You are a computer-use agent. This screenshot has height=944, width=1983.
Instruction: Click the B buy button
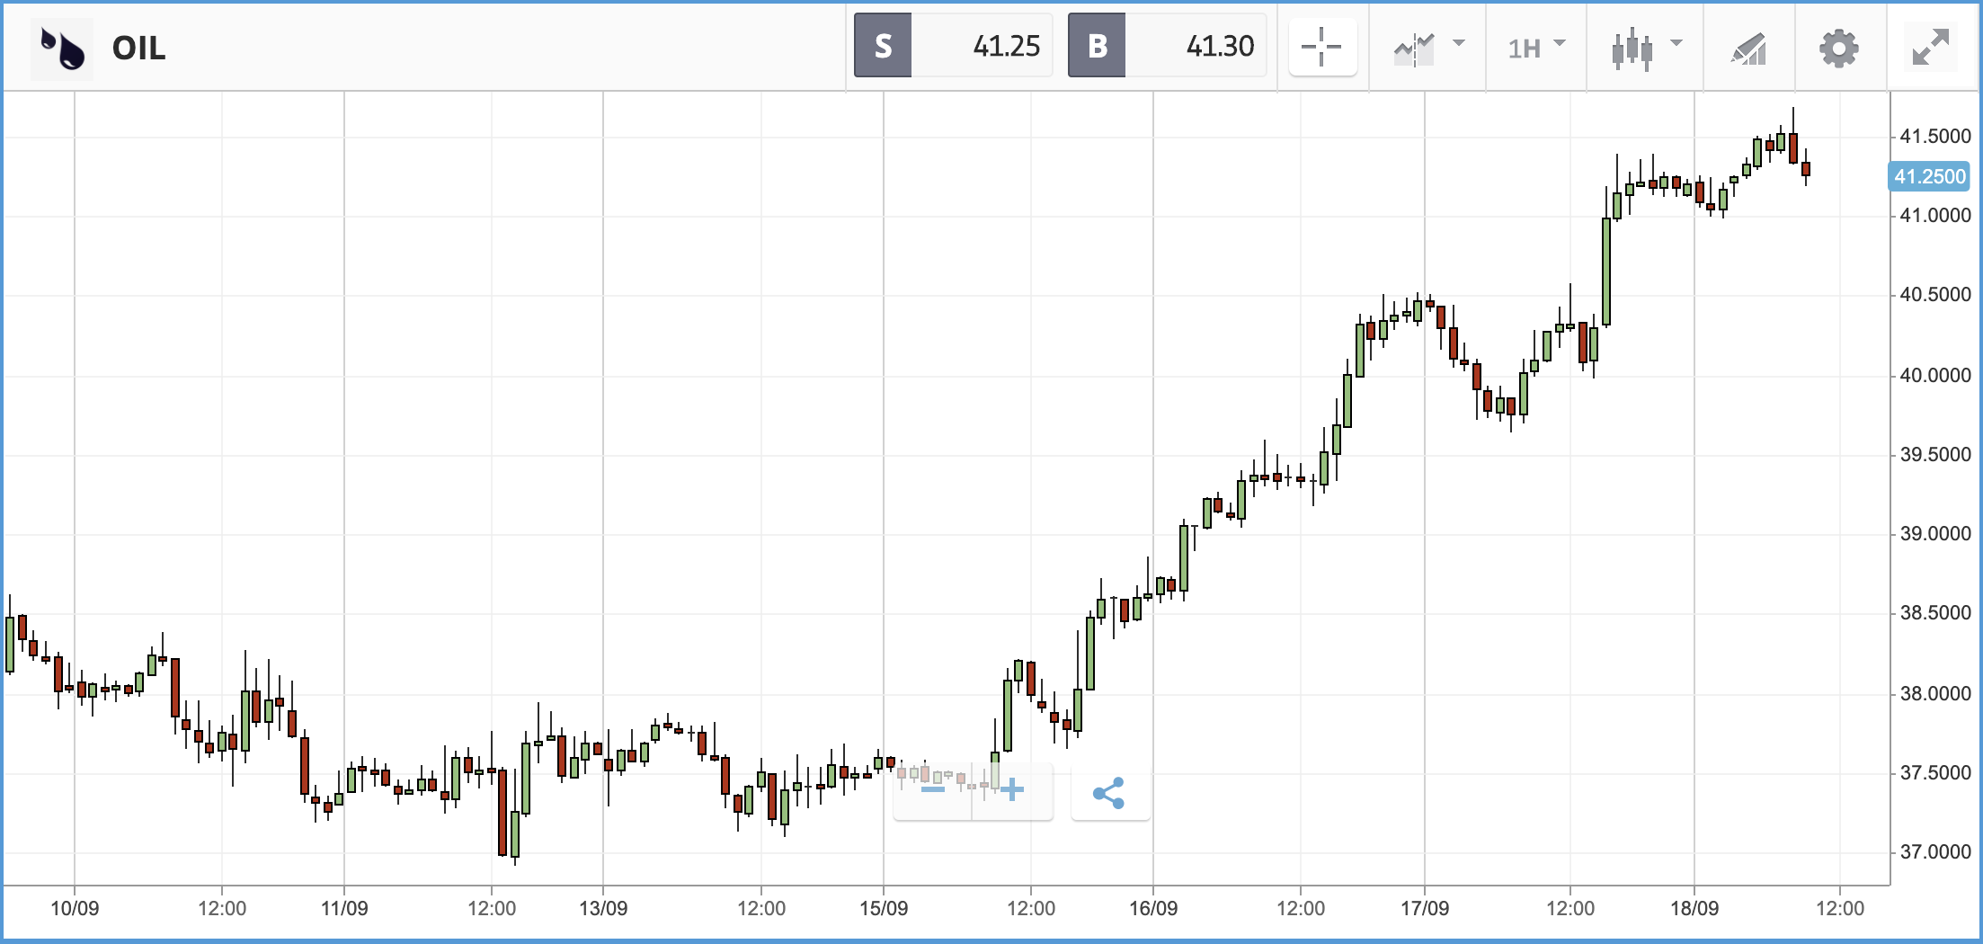(x=1097, y=45)
